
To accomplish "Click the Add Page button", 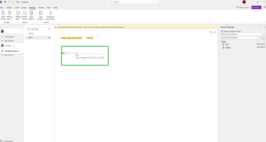I will (x=33, y=29).
